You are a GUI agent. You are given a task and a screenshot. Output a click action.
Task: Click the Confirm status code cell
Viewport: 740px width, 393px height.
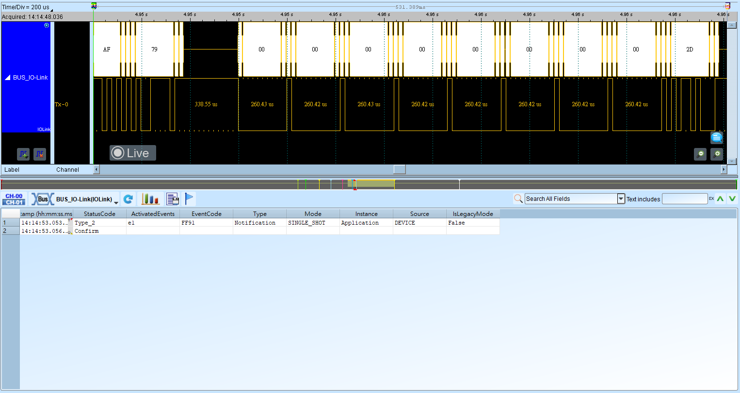click(x=99, y=231)
